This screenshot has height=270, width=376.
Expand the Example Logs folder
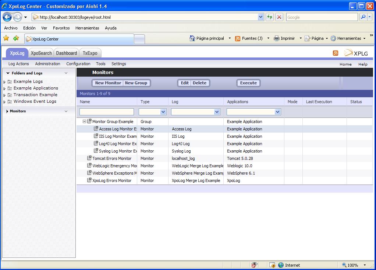pyautogui.click(x=4, y=82)
